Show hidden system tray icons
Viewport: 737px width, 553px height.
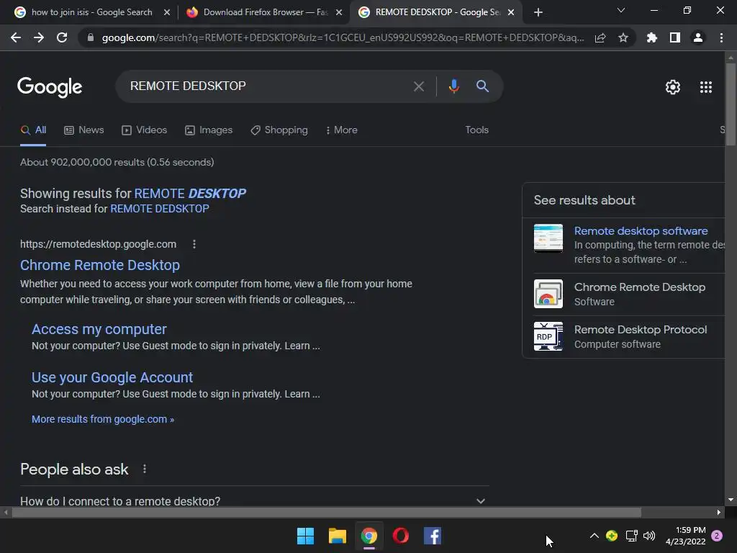(x=594, y=536)
